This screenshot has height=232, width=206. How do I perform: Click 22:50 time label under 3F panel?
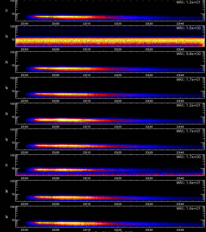[24, 75]
